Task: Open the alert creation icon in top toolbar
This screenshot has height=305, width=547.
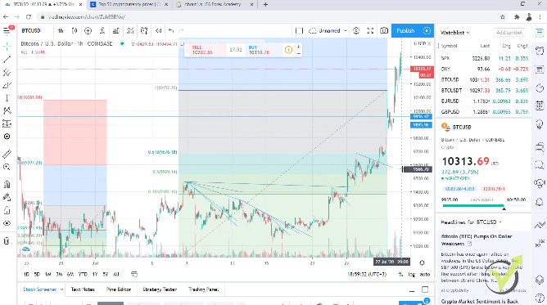Action: (x=144, y=30)
